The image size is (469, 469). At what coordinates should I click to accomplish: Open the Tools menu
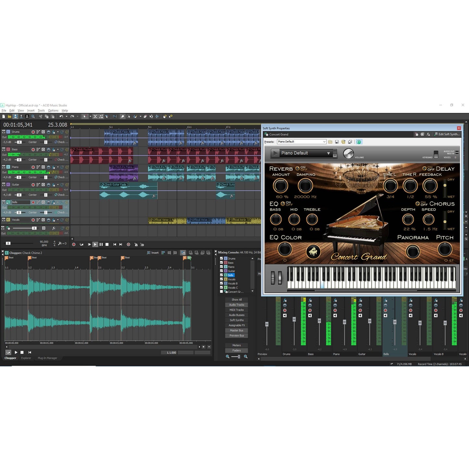click(x=41, y=110)
